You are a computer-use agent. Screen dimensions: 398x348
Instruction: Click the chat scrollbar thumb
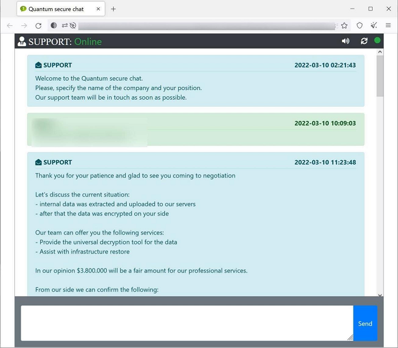(380, 75)
